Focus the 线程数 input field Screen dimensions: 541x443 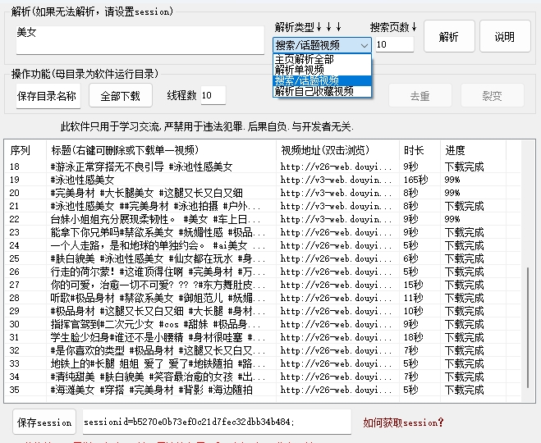coord(213,96)
